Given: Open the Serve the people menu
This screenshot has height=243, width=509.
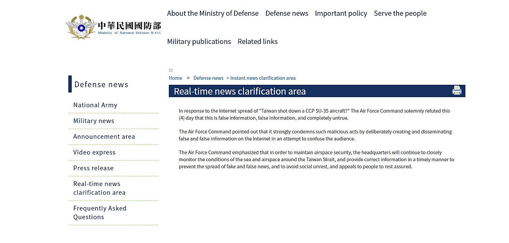Looking at the screenshot, I should (x=400, y=13).
